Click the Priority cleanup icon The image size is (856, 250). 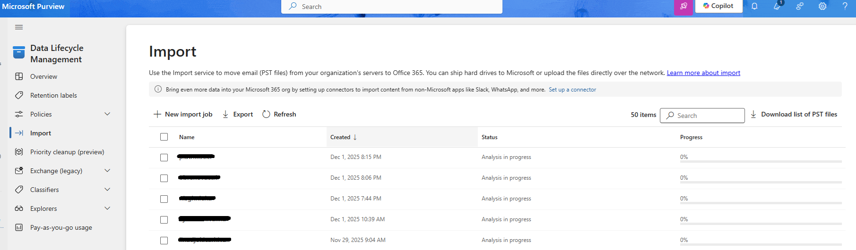pos(19,152)
